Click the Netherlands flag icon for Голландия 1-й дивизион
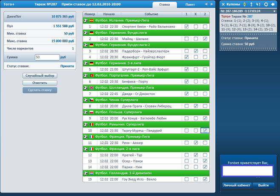The image size is (280, 196). [91, 173]
